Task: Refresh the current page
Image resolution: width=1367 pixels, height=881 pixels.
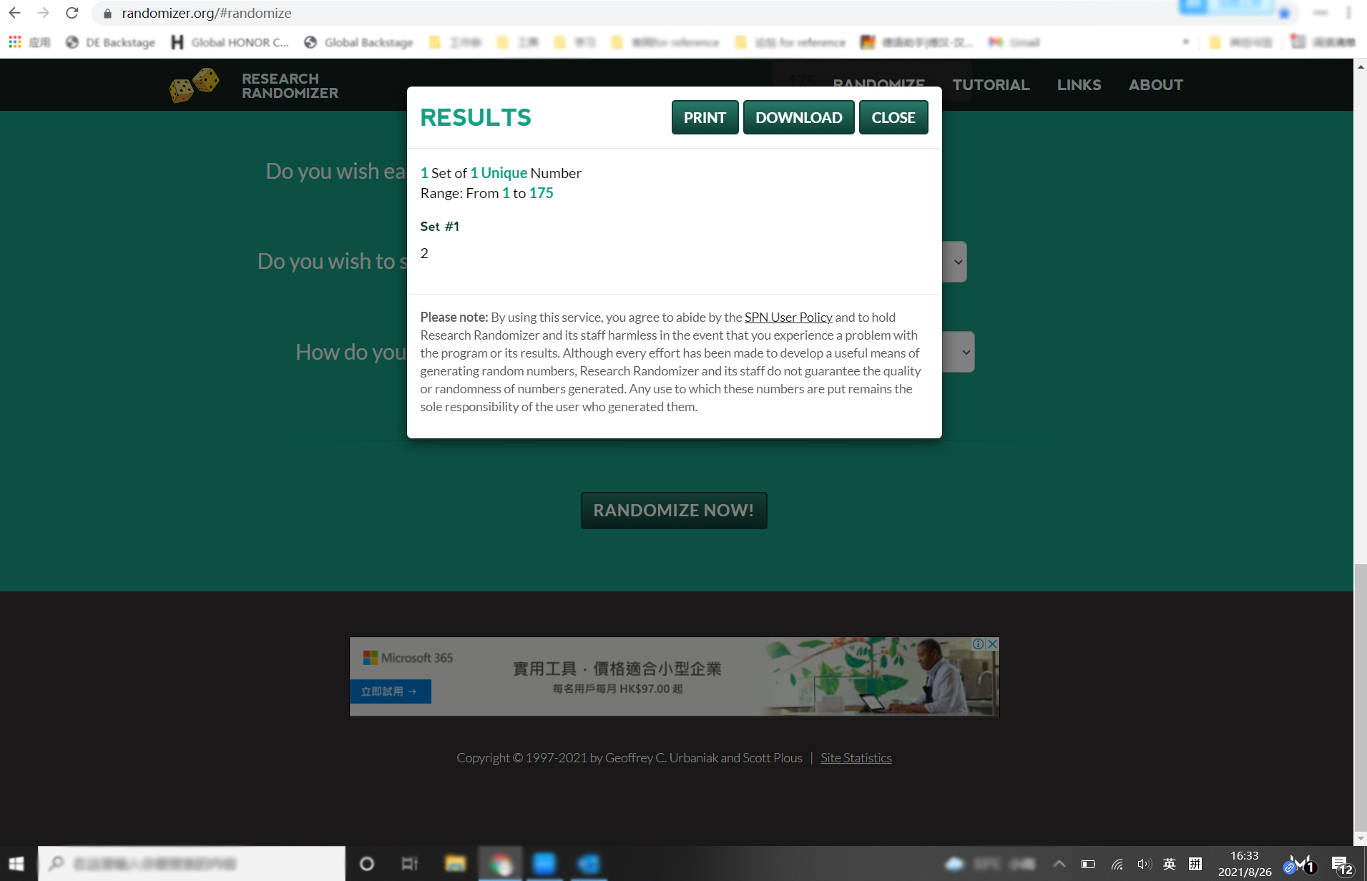Action: tap(72, 13)
